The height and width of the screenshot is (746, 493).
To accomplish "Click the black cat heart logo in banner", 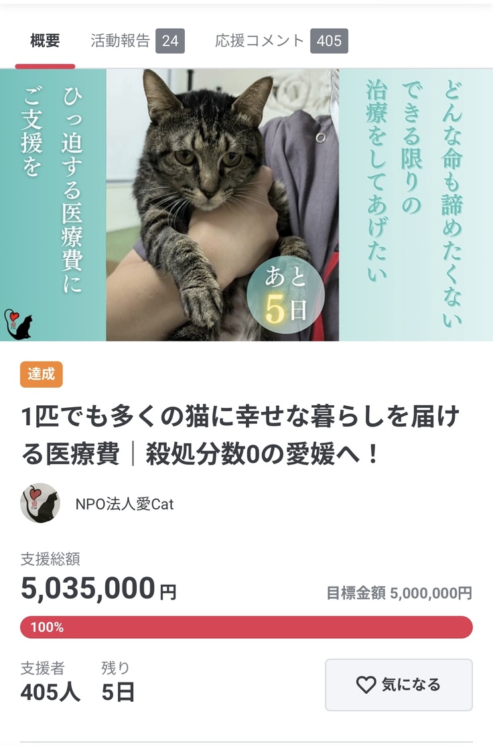I will [17, 324].
